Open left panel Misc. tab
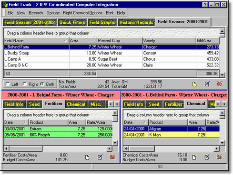 click(96, 104)
